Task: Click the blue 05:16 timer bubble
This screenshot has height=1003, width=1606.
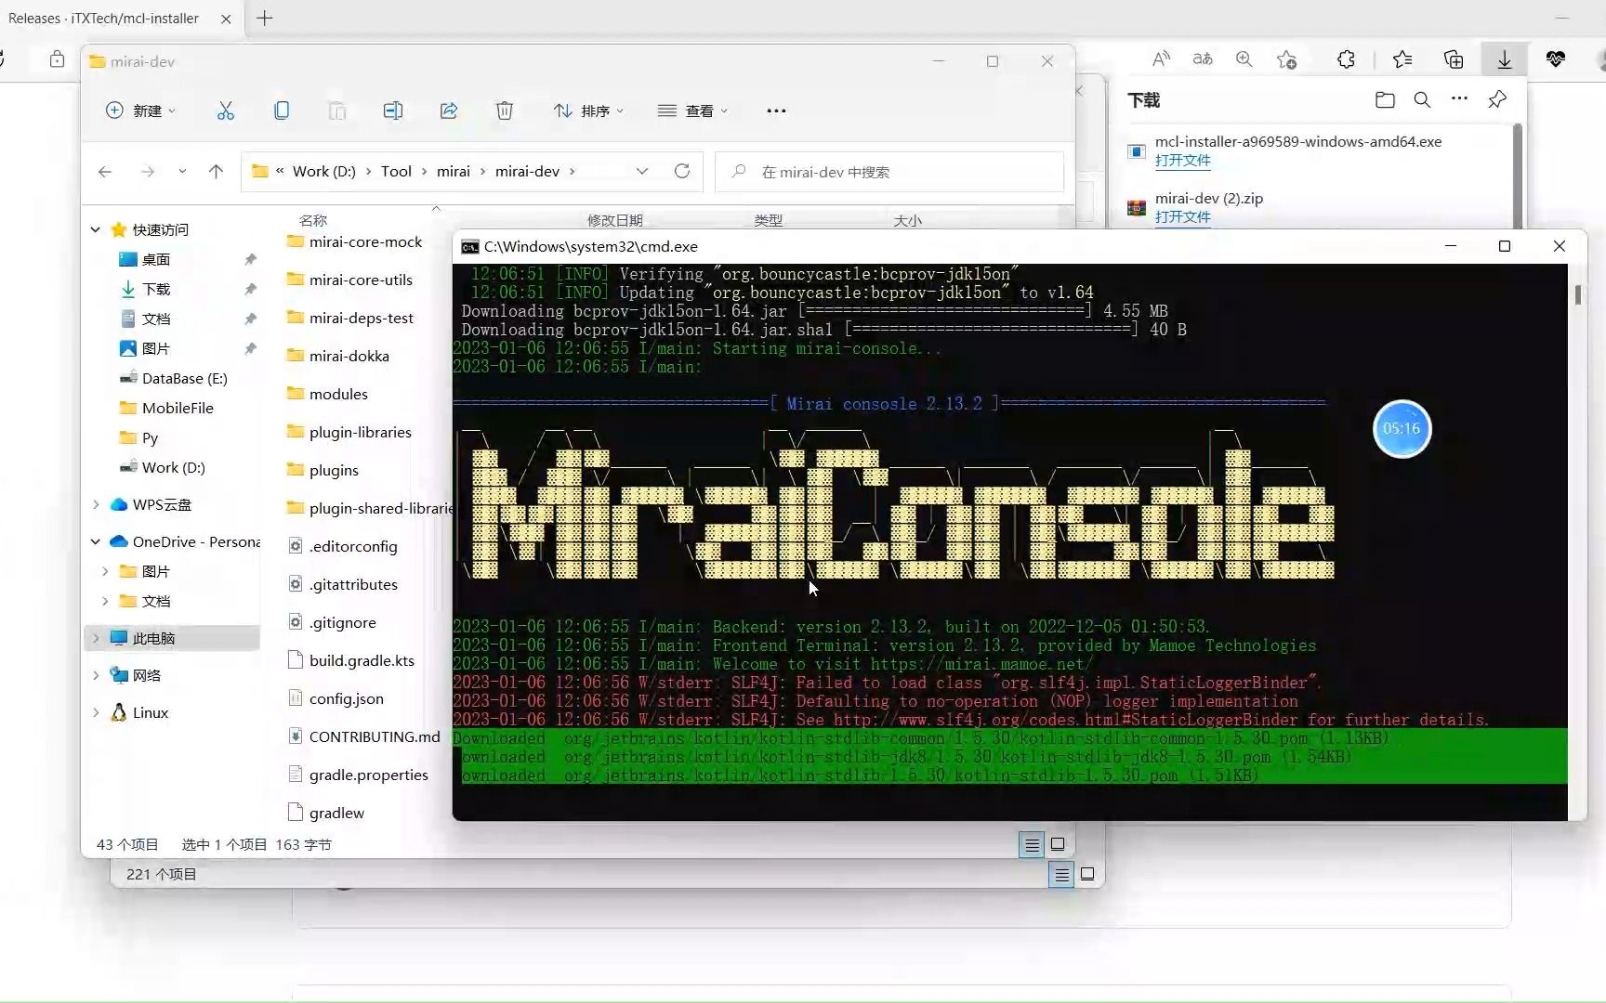Action: click(1402, 428)
